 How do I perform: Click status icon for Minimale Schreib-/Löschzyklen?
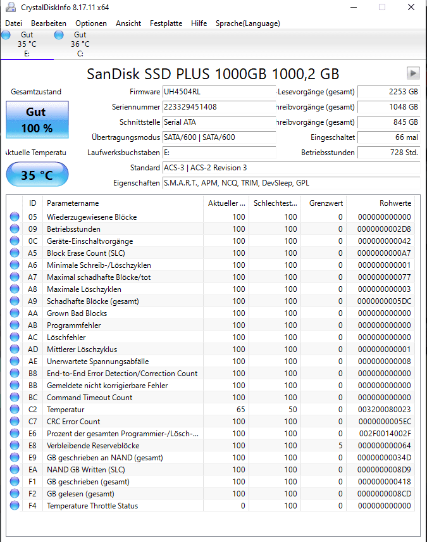pos(15,265)
